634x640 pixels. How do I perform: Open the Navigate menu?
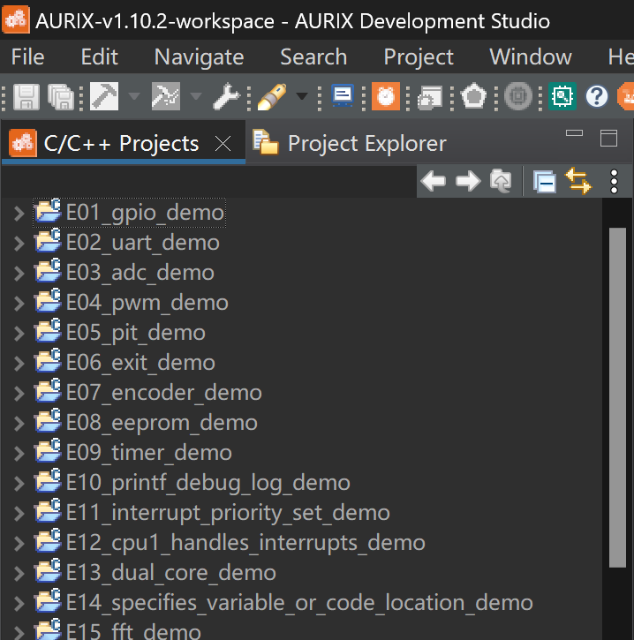tap(199, 56)
